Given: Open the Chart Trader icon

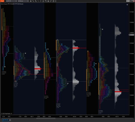Looking at the screenshot, I should [x=43, y=1].
